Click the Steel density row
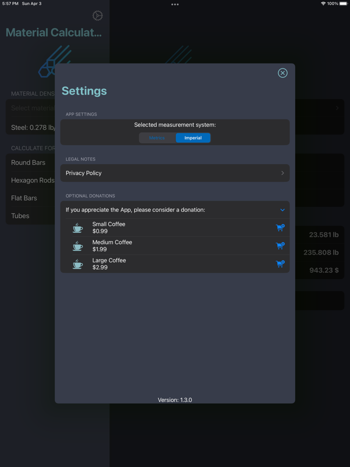 point(30,127)
